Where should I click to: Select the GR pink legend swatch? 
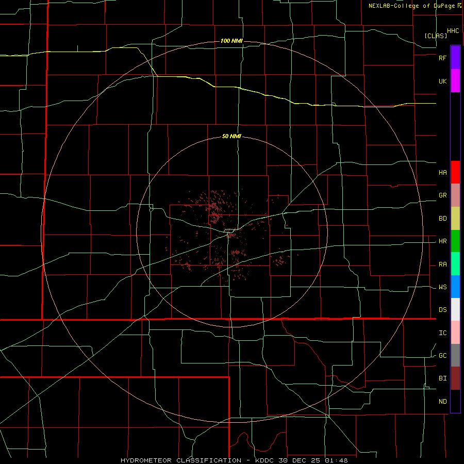pos(455,195)
